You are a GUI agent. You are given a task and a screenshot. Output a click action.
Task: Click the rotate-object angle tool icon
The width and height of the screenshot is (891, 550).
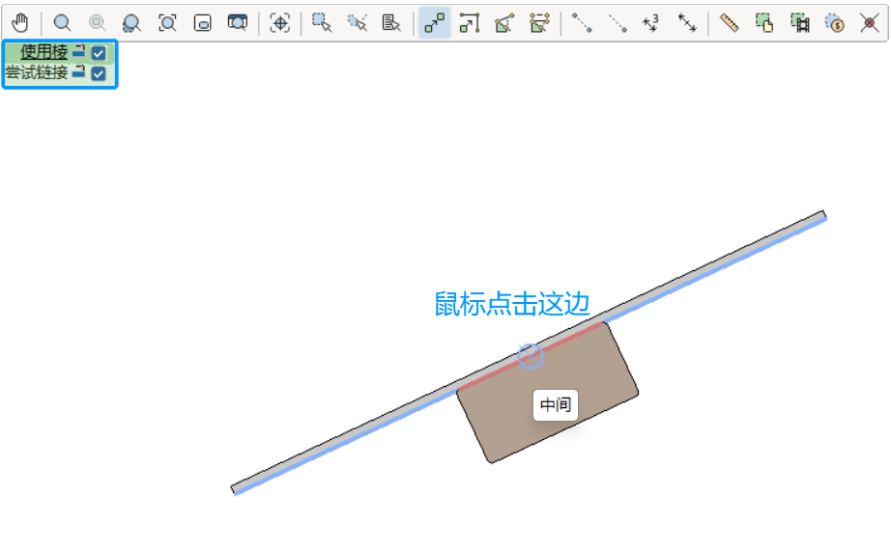[x=504, y=23]
